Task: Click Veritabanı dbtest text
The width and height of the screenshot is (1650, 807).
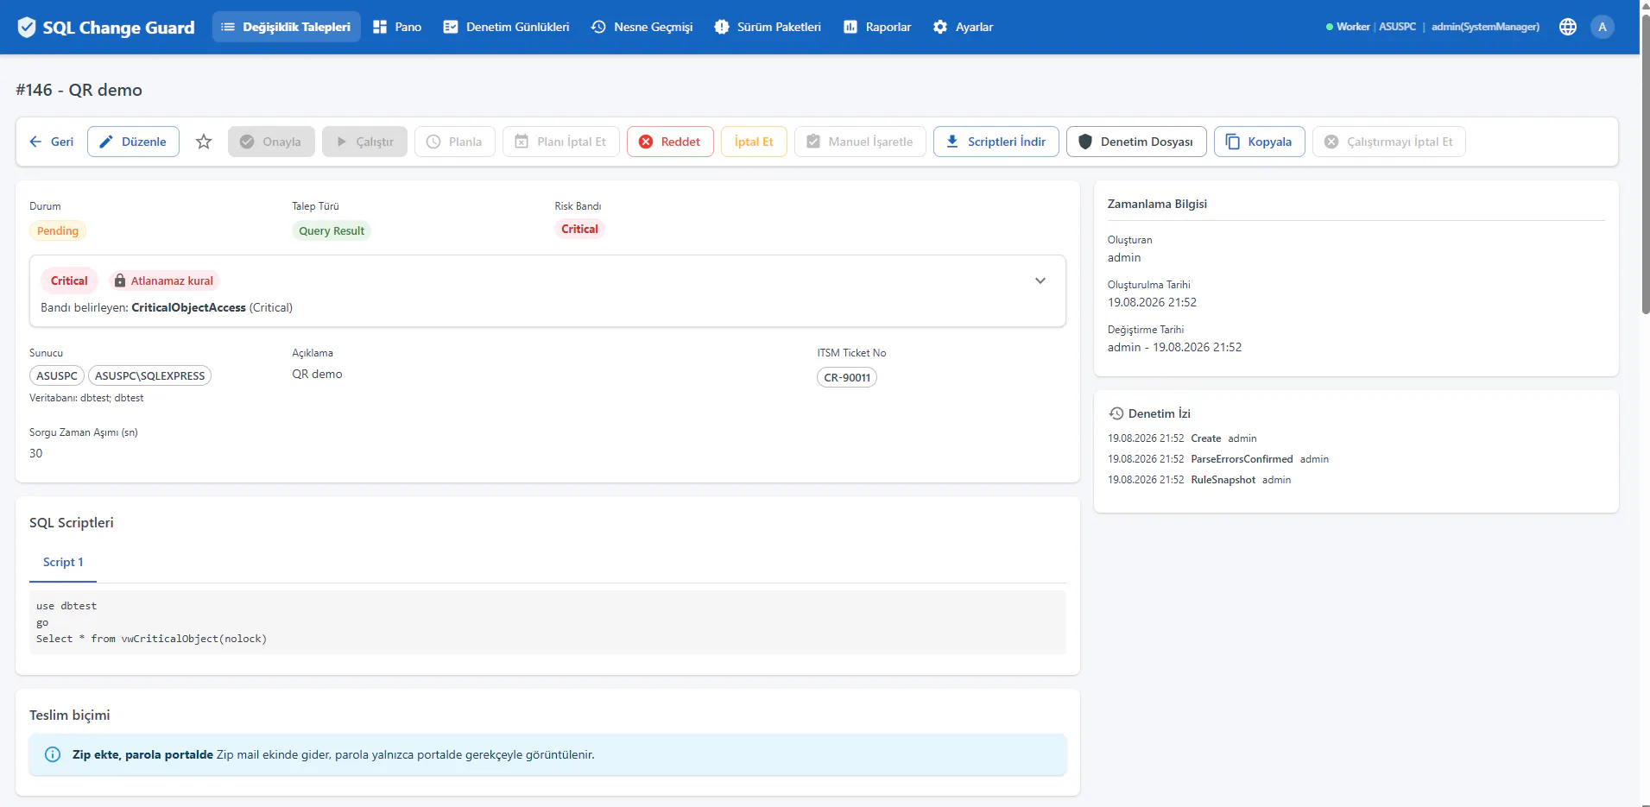Action: [x=86, y=398]
